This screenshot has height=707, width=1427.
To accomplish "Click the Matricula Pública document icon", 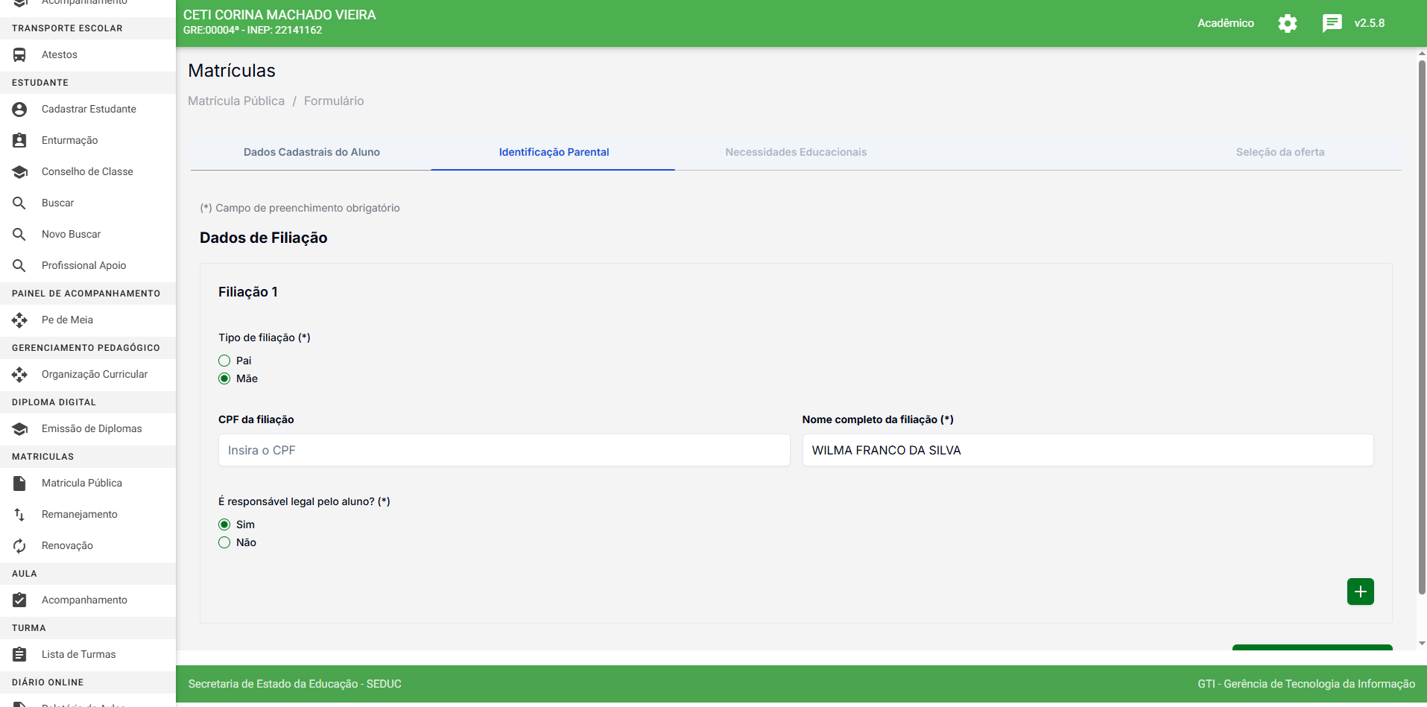I will pos(19,483).
